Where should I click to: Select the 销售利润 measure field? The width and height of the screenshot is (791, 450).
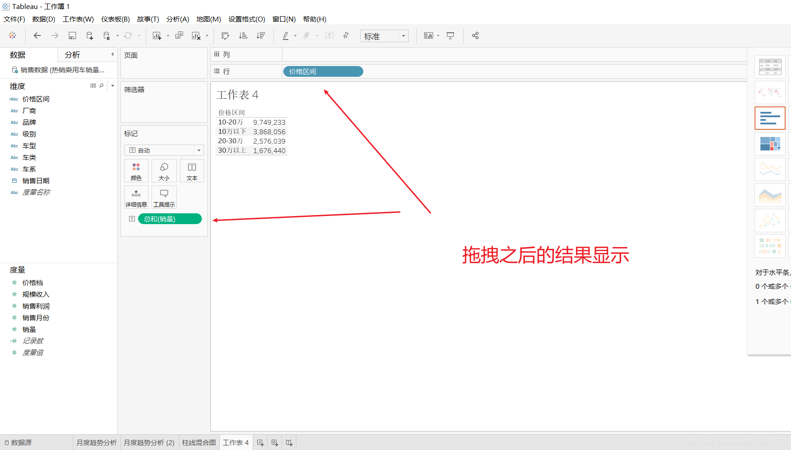(x=36, y=306)
